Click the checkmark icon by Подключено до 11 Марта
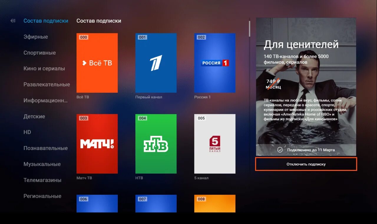Viewport: 377px width, 224px height. pyautogui.click(x=280, y=150)
